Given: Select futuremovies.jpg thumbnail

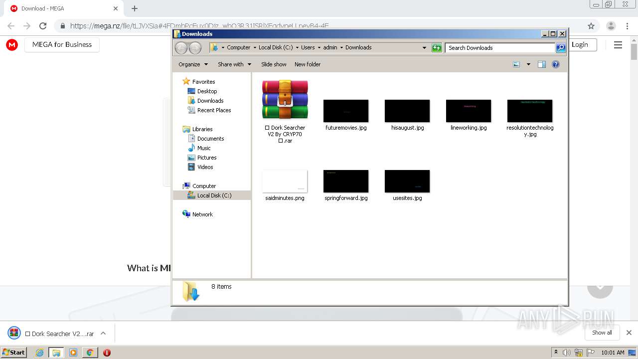Looking at the screenshot, I should [346, 111].
